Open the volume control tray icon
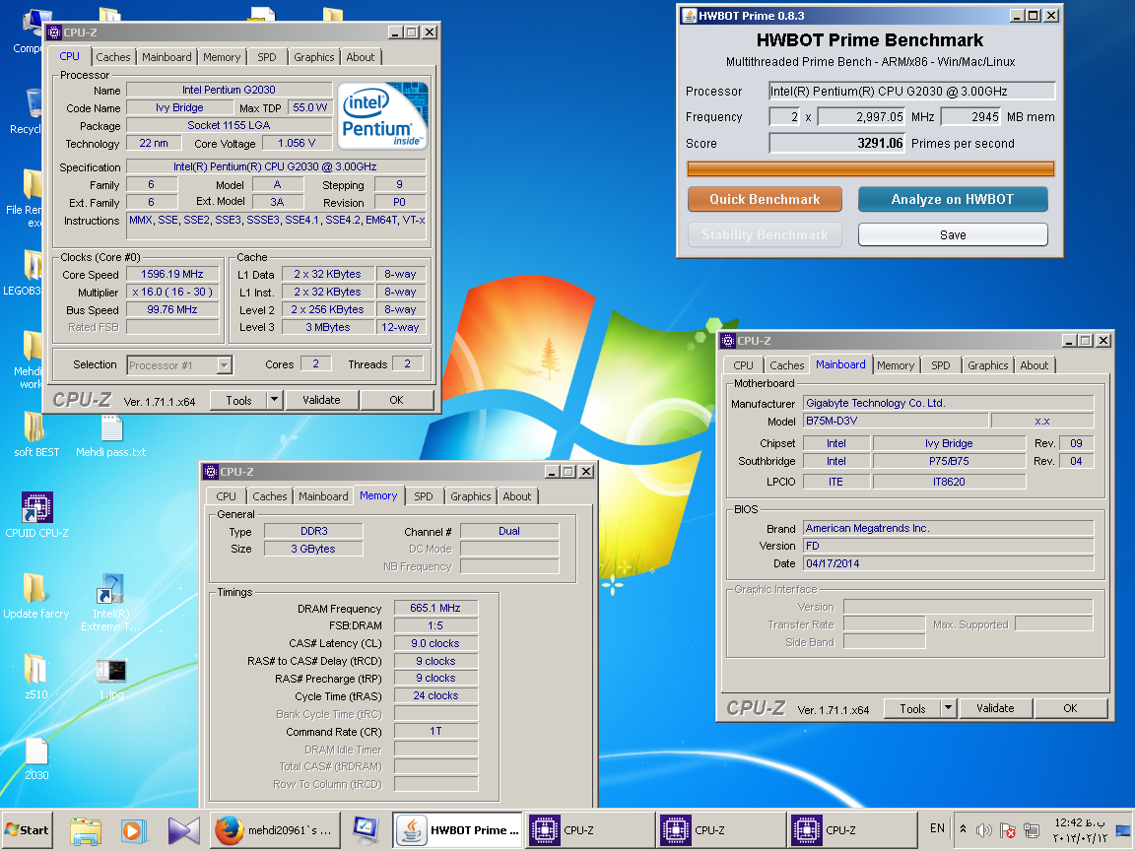Viewport: 1135px width, 851px height. click(x=984, y=830)
